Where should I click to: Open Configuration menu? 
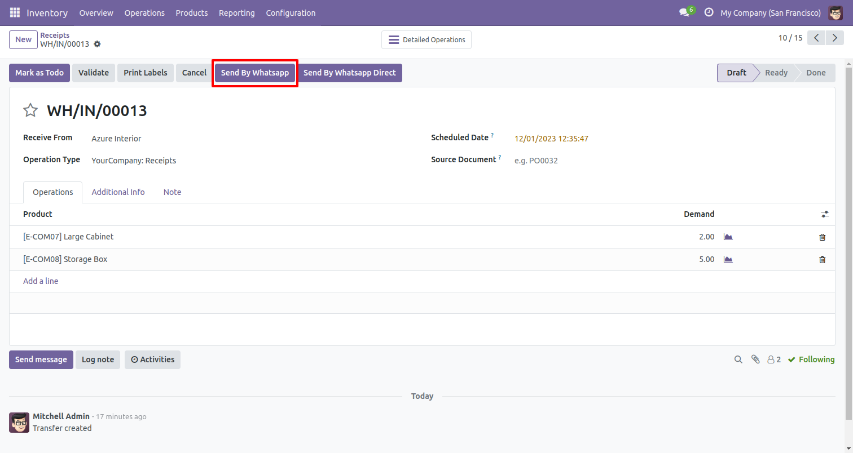(x=291, y=12)
